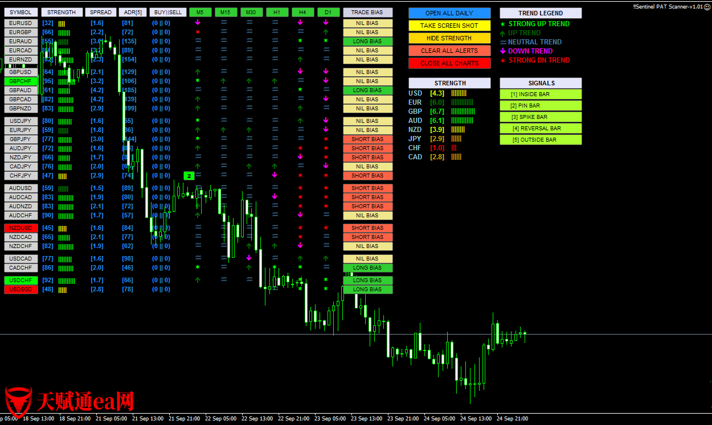Click the red USDSGD symbol button
Viewport: 712px width, 425px height.
click(x=21, y=290)
